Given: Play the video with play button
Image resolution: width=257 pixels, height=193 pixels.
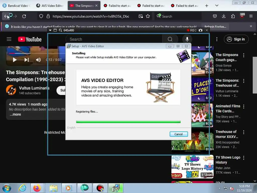Looking at the screenshot, I should [x=15, y=60].
